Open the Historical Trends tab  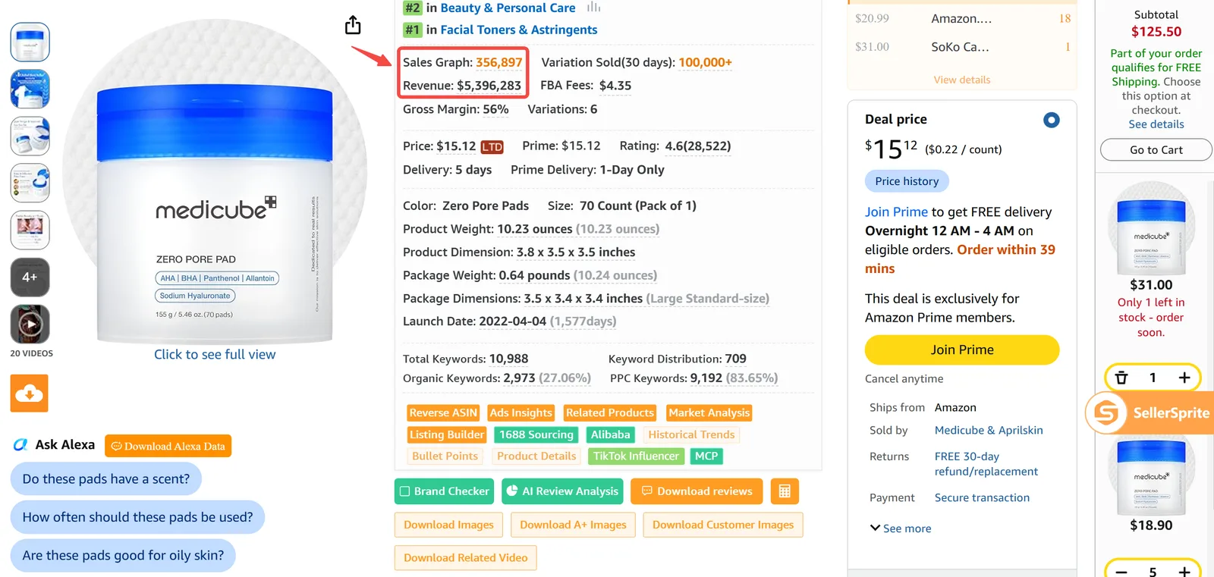point(691,434)
